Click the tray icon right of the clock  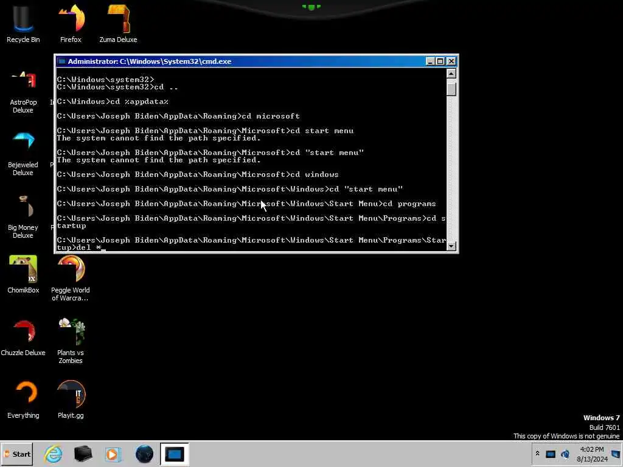coord(616,454)
